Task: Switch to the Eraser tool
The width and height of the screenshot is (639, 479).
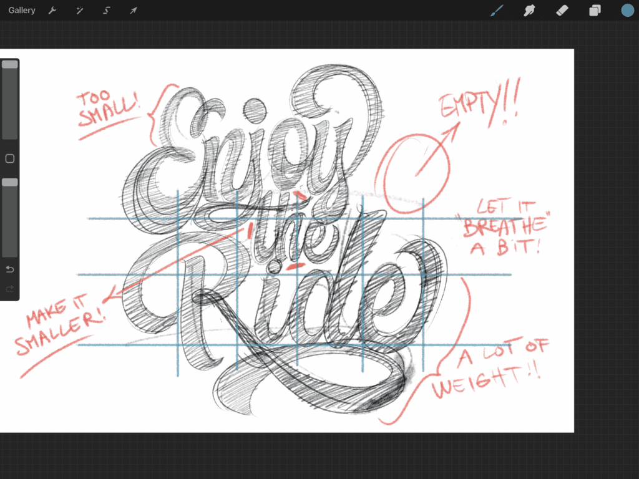Action: (x=562, y=10)
